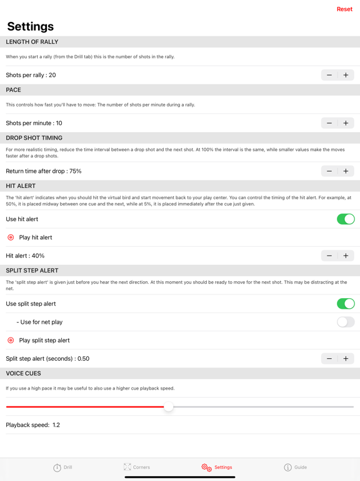The height and width of the screenshot is (481, 360).
Task: Switch to the Guide tab label
Action: 301,467
